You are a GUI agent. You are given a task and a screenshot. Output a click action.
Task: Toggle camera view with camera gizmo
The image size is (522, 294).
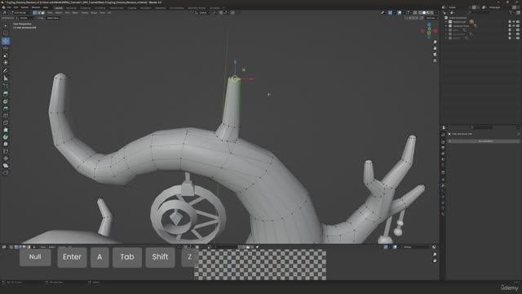[435, 55]
